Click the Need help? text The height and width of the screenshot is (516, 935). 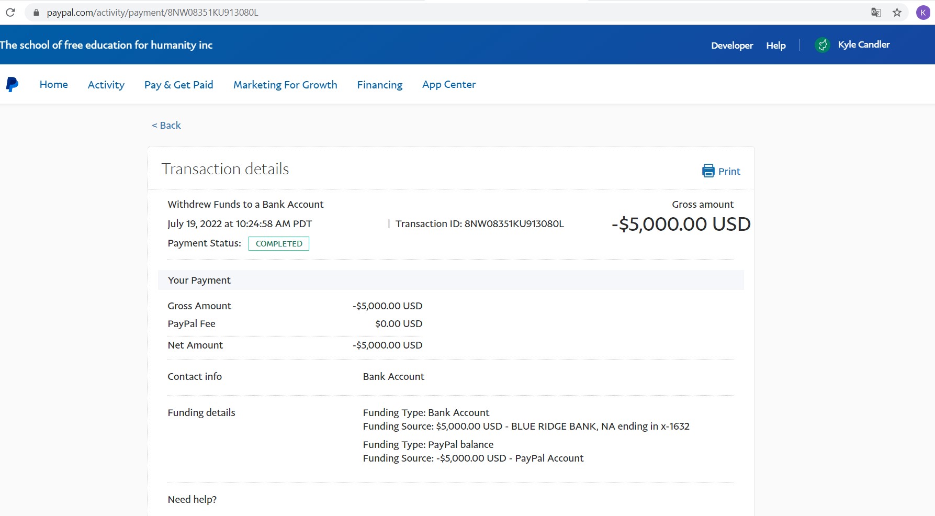(192, 499)
